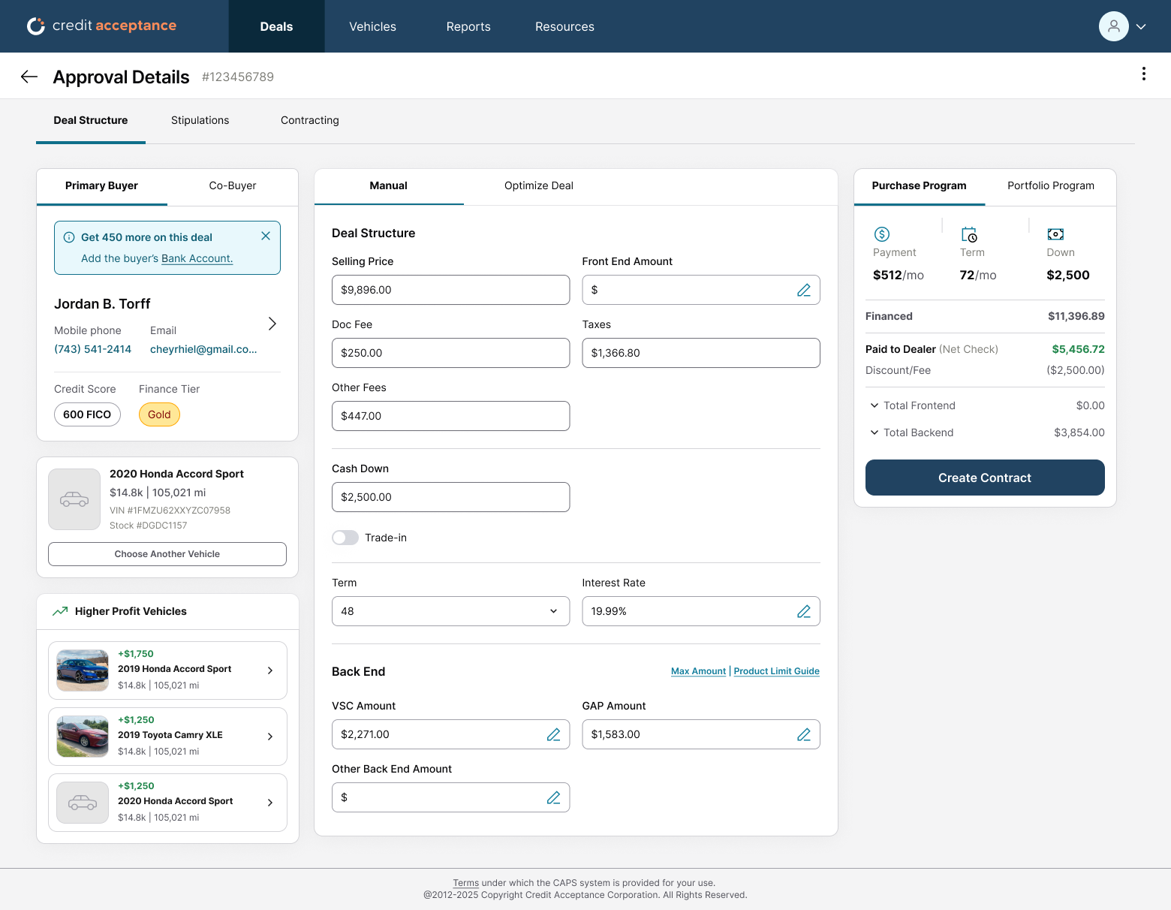
Task: Click the Taxes input field
Action: (x=701, y=353)
